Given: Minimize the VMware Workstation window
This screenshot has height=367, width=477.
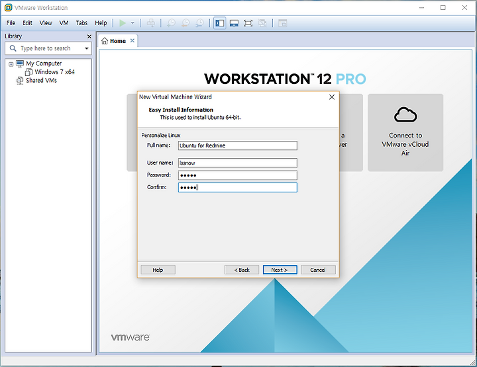Looking at the screenshot, I should coord(421,7).
